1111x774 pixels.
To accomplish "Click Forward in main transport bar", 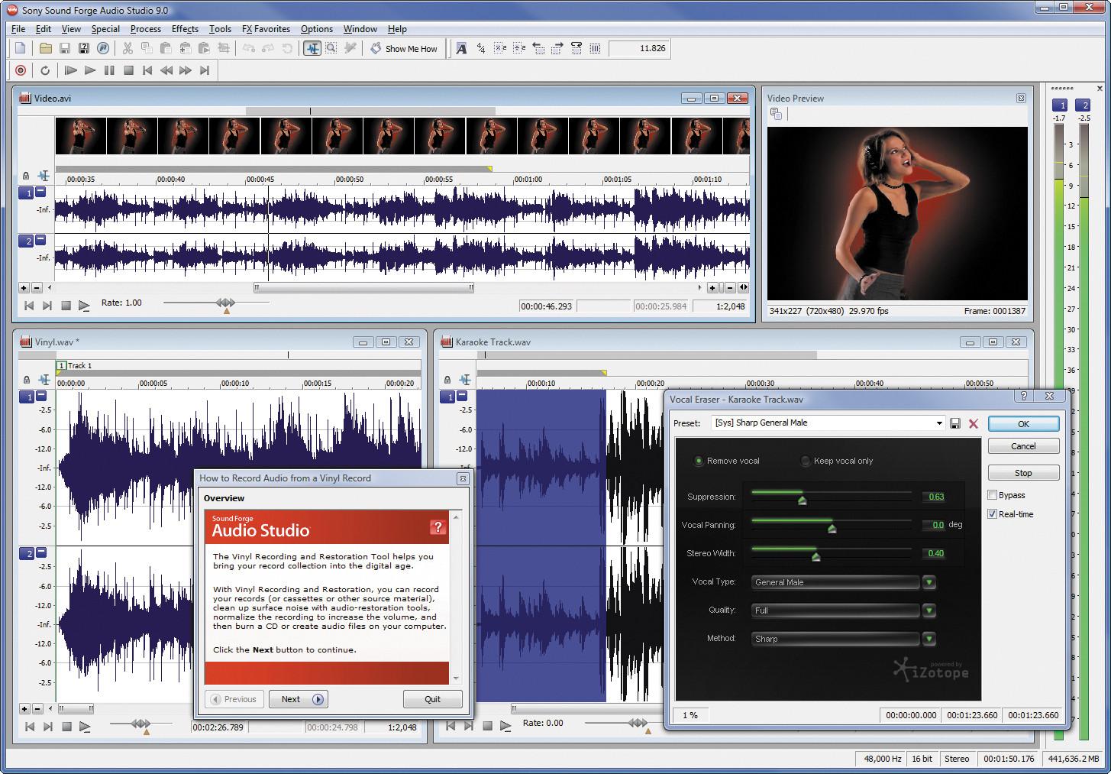I will (x=186, y=70).
